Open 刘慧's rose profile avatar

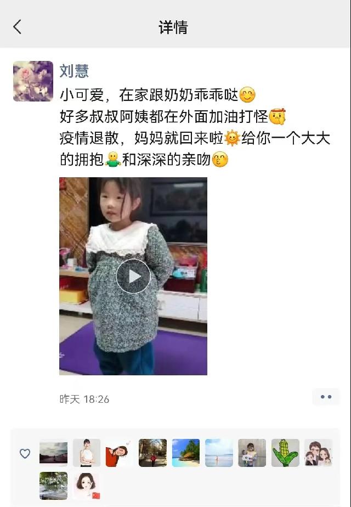click(33, 81)
